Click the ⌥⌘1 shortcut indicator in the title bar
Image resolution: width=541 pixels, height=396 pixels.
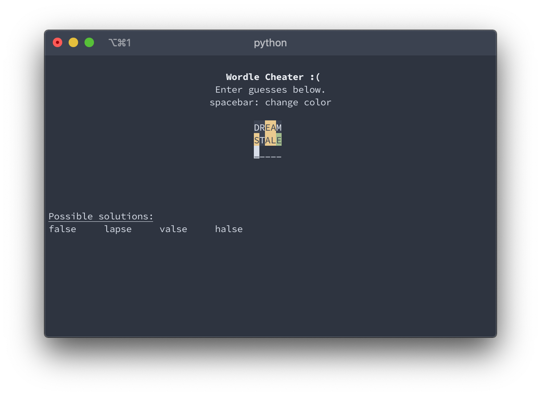point(120,43)
